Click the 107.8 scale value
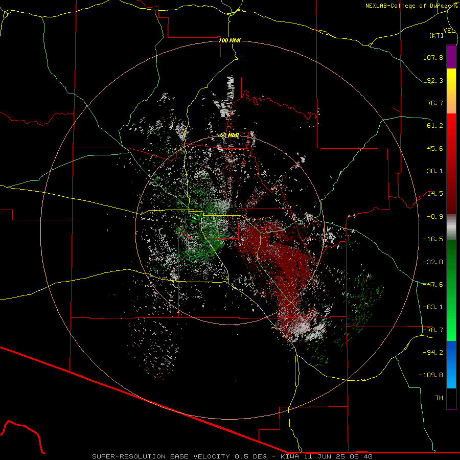 point(433,57)
